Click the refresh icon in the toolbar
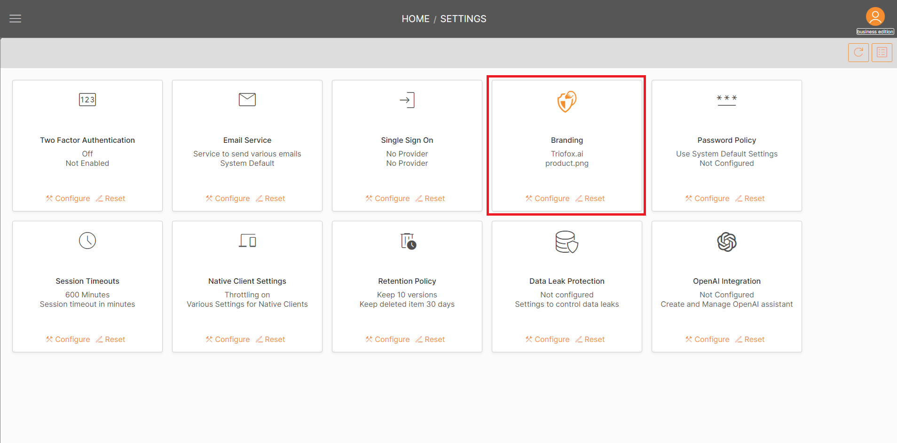Viewport: 897px width, 443px height. point(858,52)
